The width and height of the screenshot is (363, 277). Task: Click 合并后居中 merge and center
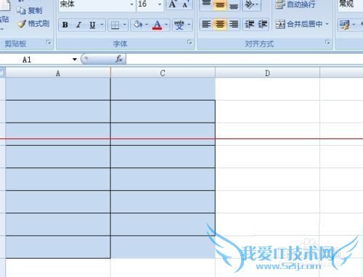pyautogui.click(x=299, y=24)
